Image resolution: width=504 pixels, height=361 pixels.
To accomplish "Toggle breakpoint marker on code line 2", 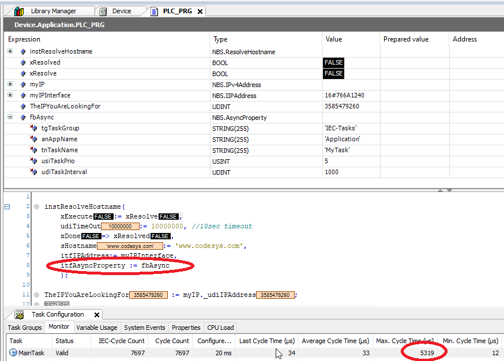I will [36, 206].
